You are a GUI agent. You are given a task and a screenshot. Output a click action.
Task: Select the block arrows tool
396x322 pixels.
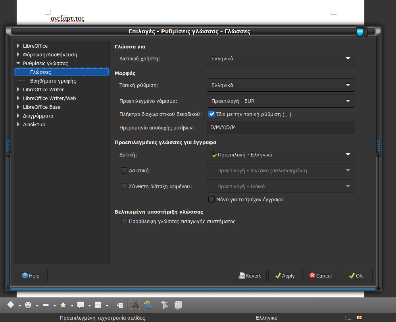[46, 305]
